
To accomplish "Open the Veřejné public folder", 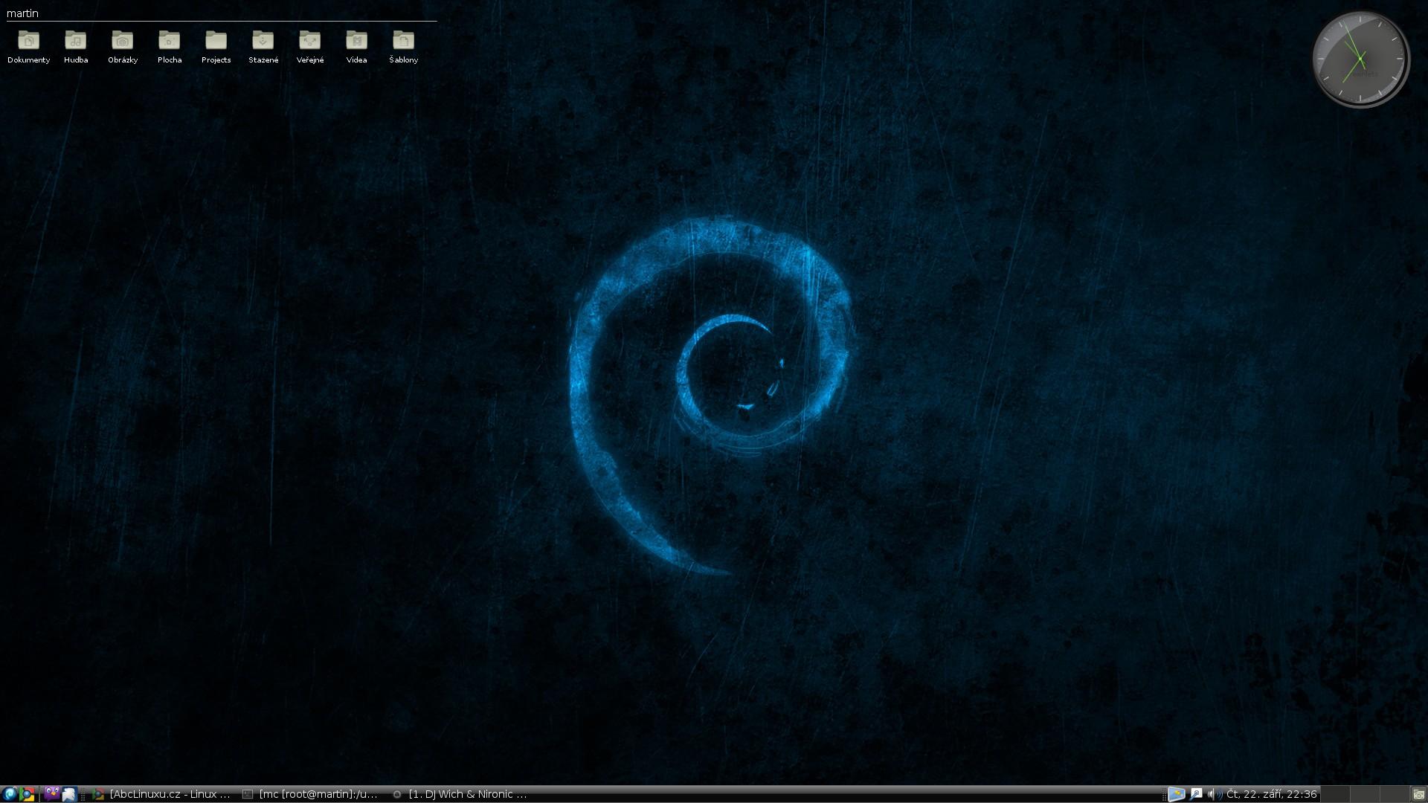I will (310, 47).
